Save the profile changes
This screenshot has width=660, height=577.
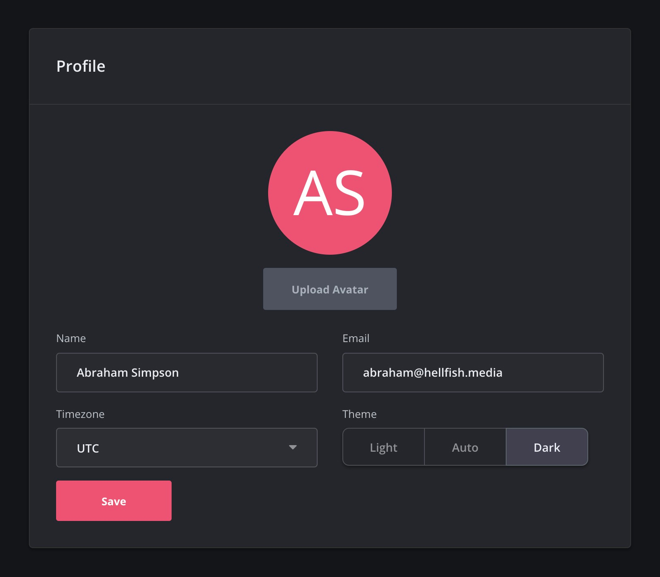coord(114,501)
